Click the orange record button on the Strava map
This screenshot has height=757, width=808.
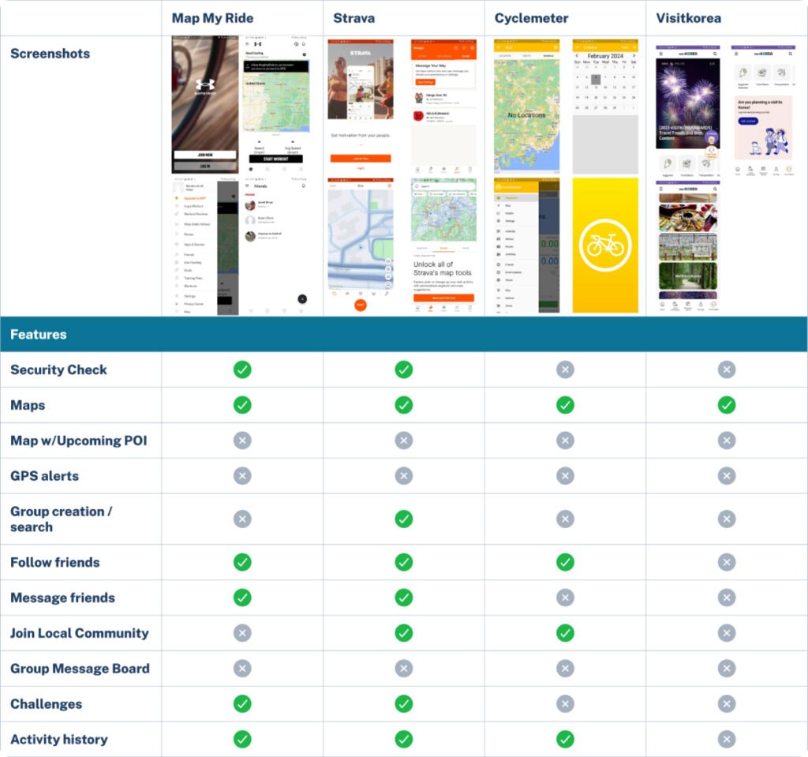[x=361, y=305]
